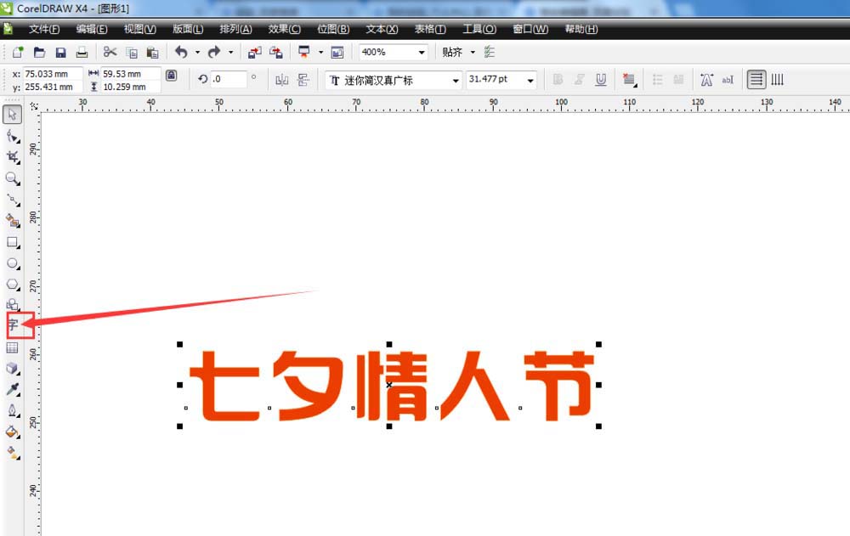The height and width of the screenshot is (536, 850).
Task: Click the Print icon
Action: pos(82,52)
